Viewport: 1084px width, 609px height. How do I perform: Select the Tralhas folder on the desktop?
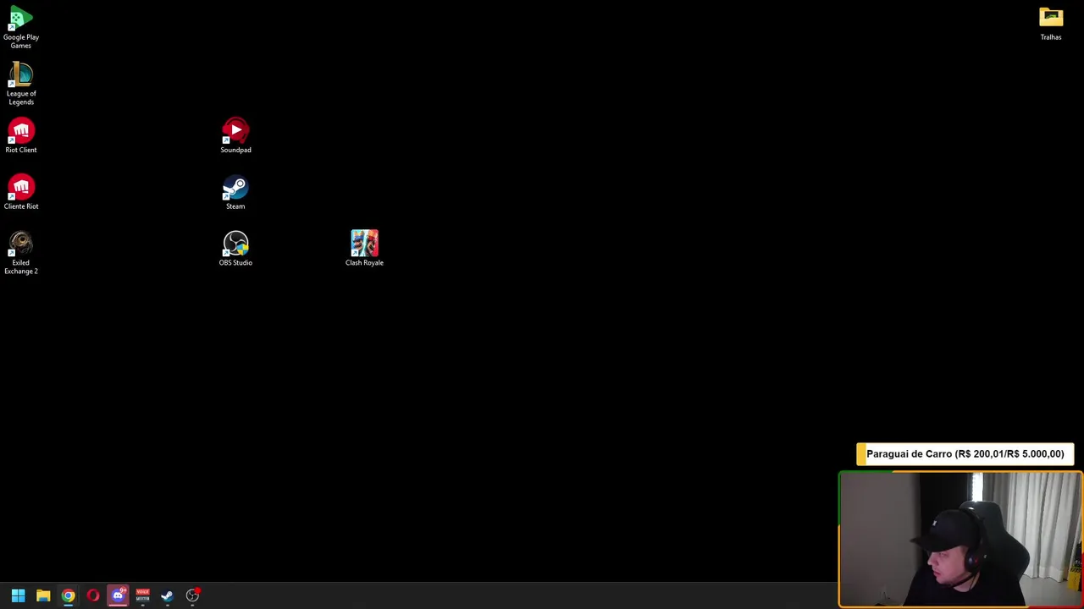1051,24
